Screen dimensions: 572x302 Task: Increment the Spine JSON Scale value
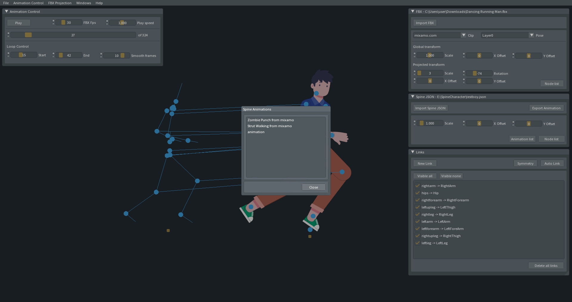pos(415,121)
